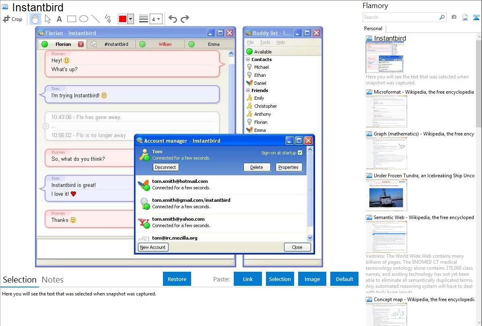Click the Delete account button

tap(257, 167)
